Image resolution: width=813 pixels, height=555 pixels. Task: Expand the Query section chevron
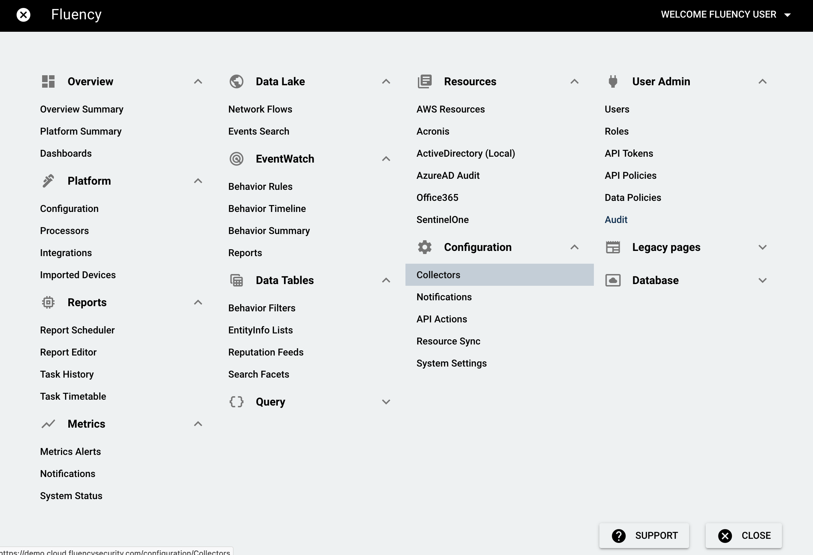[x=386, y=402]
